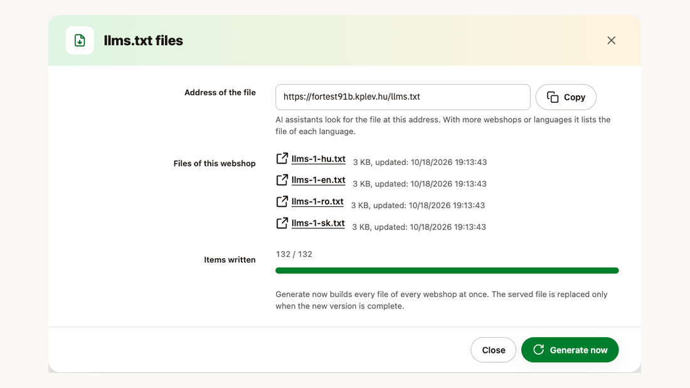
Task: Click the 'llms.txt files' dialog title
Action: [144, 41]
